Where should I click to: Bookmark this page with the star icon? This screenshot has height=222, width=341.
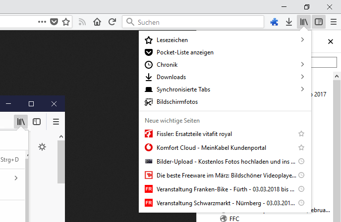(x=66, y=22)
